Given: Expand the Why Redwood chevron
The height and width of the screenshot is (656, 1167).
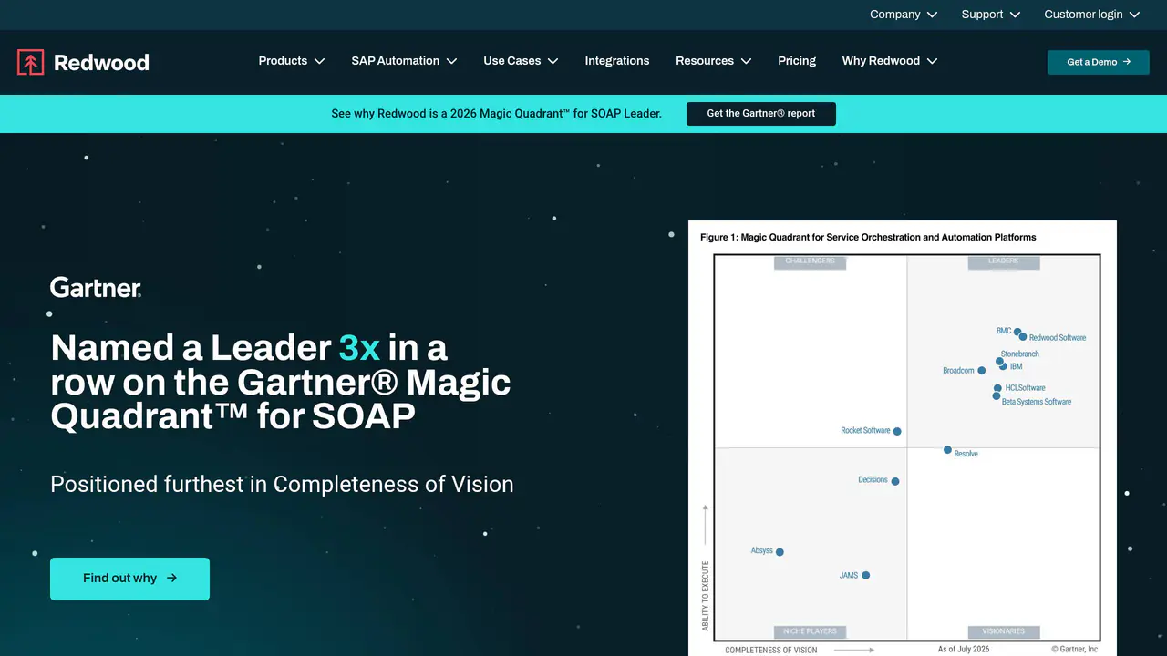Looking at the screenshot, I should coord(932,61).
